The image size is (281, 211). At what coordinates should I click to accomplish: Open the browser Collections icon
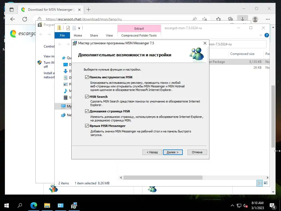pyautogui.click(x=231, y=19)
